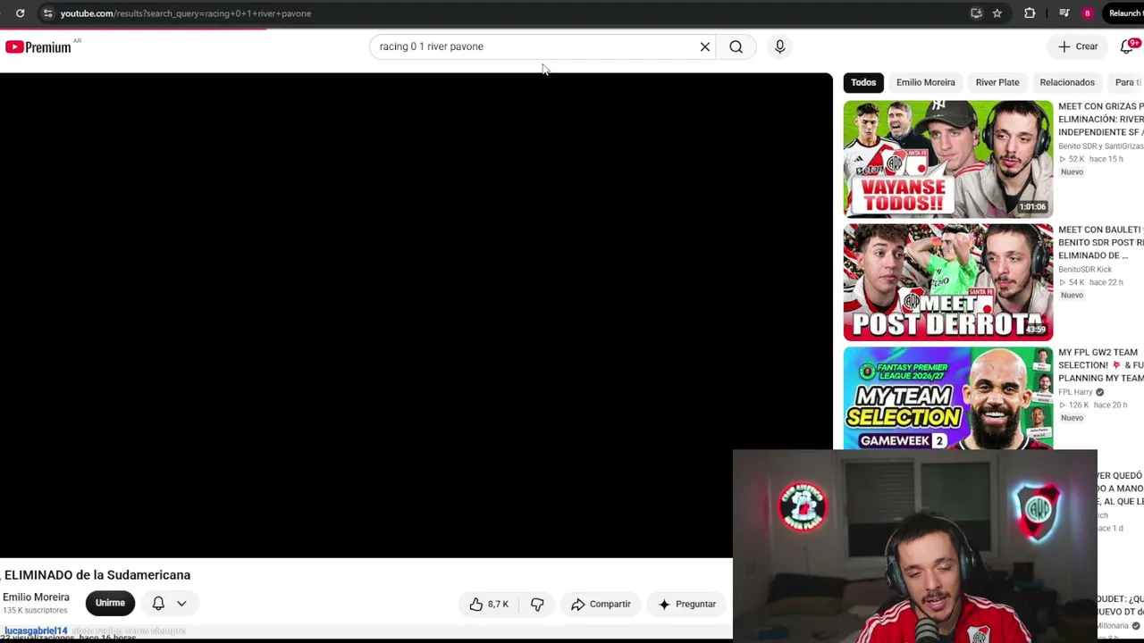This screenshot has height=643, width=1144.
Task: Open the 'MY TEAM SELECTION' FPL thumbnail
Action: (x=948, y=398)
